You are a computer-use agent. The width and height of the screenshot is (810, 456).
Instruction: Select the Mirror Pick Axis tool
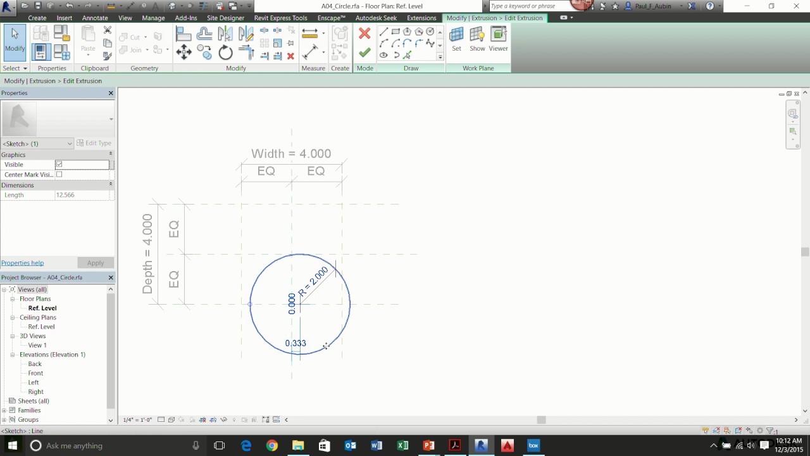pos(225,34)
